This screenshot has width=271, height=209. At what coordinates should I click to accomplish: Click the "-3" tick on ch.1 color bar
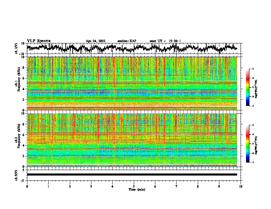pos(252,69)
